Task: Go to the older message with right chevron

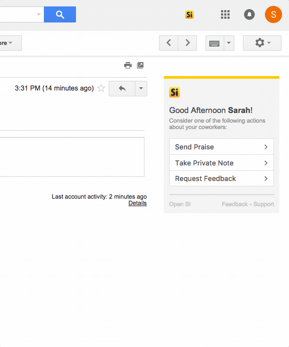Action: coord(187,43)
